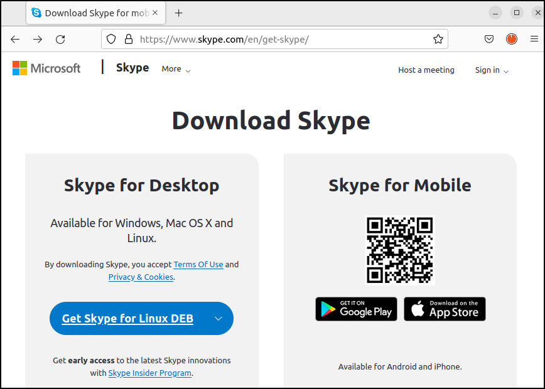
Task: Expand the Sign in dropdown
Action: (x=492, y=70)
